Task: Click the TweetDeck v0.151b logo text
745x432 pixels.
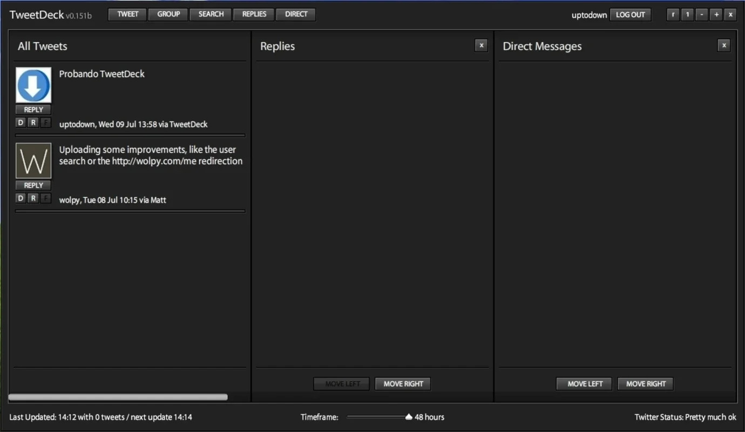Action: [x=50, y=15]
